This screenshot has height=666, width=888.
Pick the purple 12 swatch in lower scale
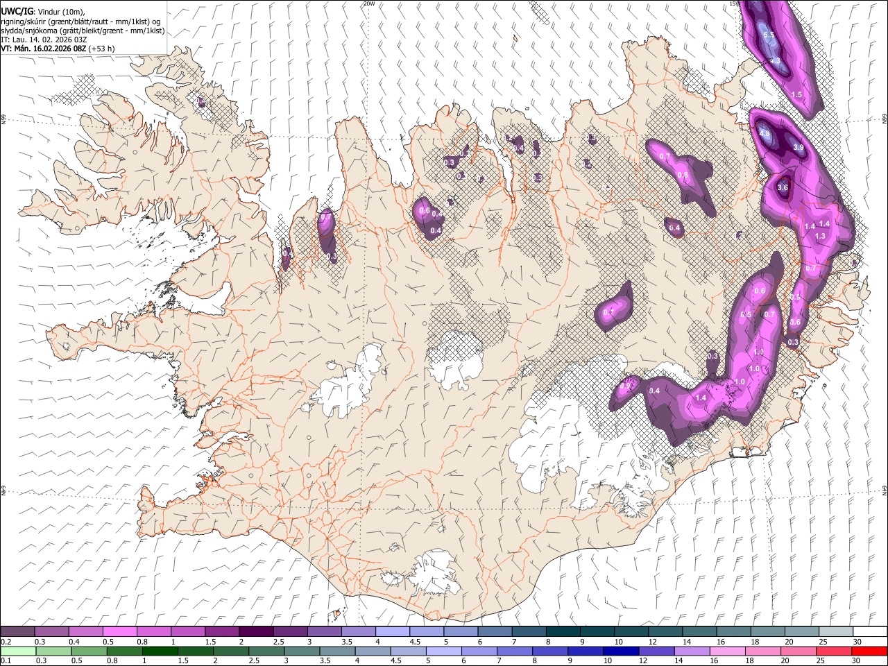656,651
